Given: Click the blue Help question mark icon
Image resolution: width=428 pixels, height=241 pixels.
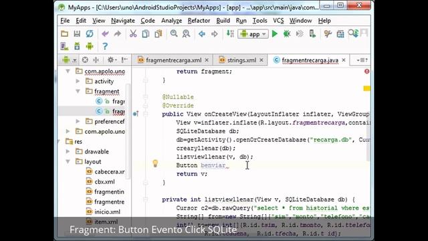Looking at the screenshot, I should point(105,46).
